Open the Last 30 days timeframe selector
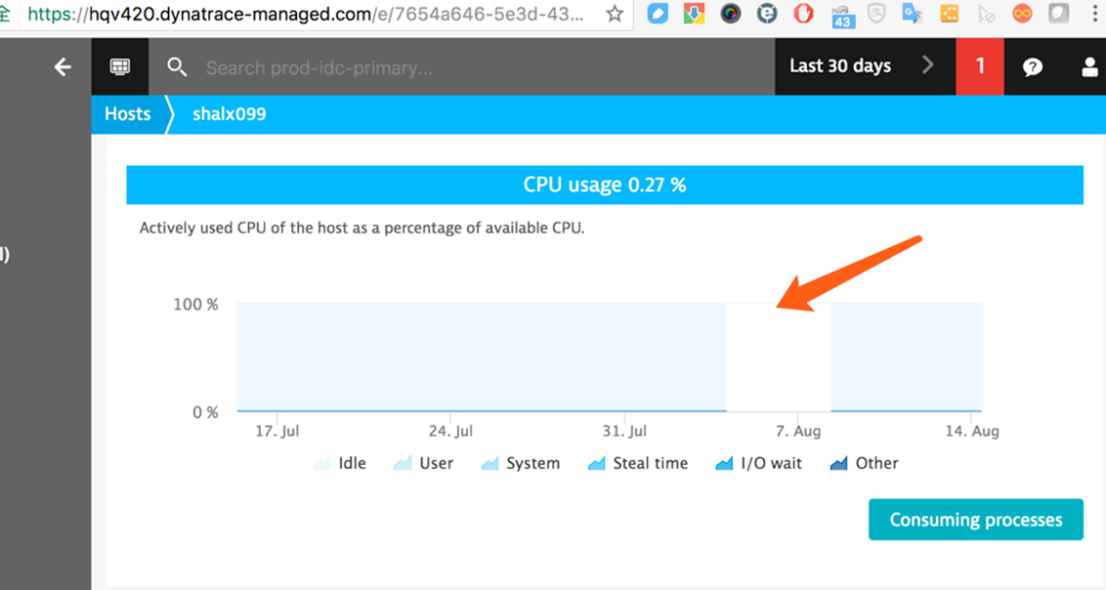This screenshot has width=1106, height=590. (x=840, y=66)
